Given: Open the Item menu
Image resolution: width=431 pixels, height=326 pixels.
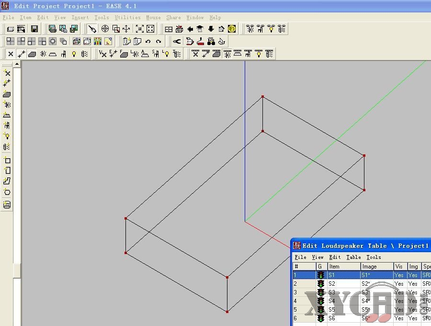Looking at the screenshot, I should pos(25,17).
